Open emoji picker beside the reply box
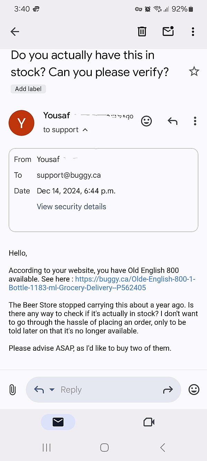The image size is (207, 461). [194, 390]
